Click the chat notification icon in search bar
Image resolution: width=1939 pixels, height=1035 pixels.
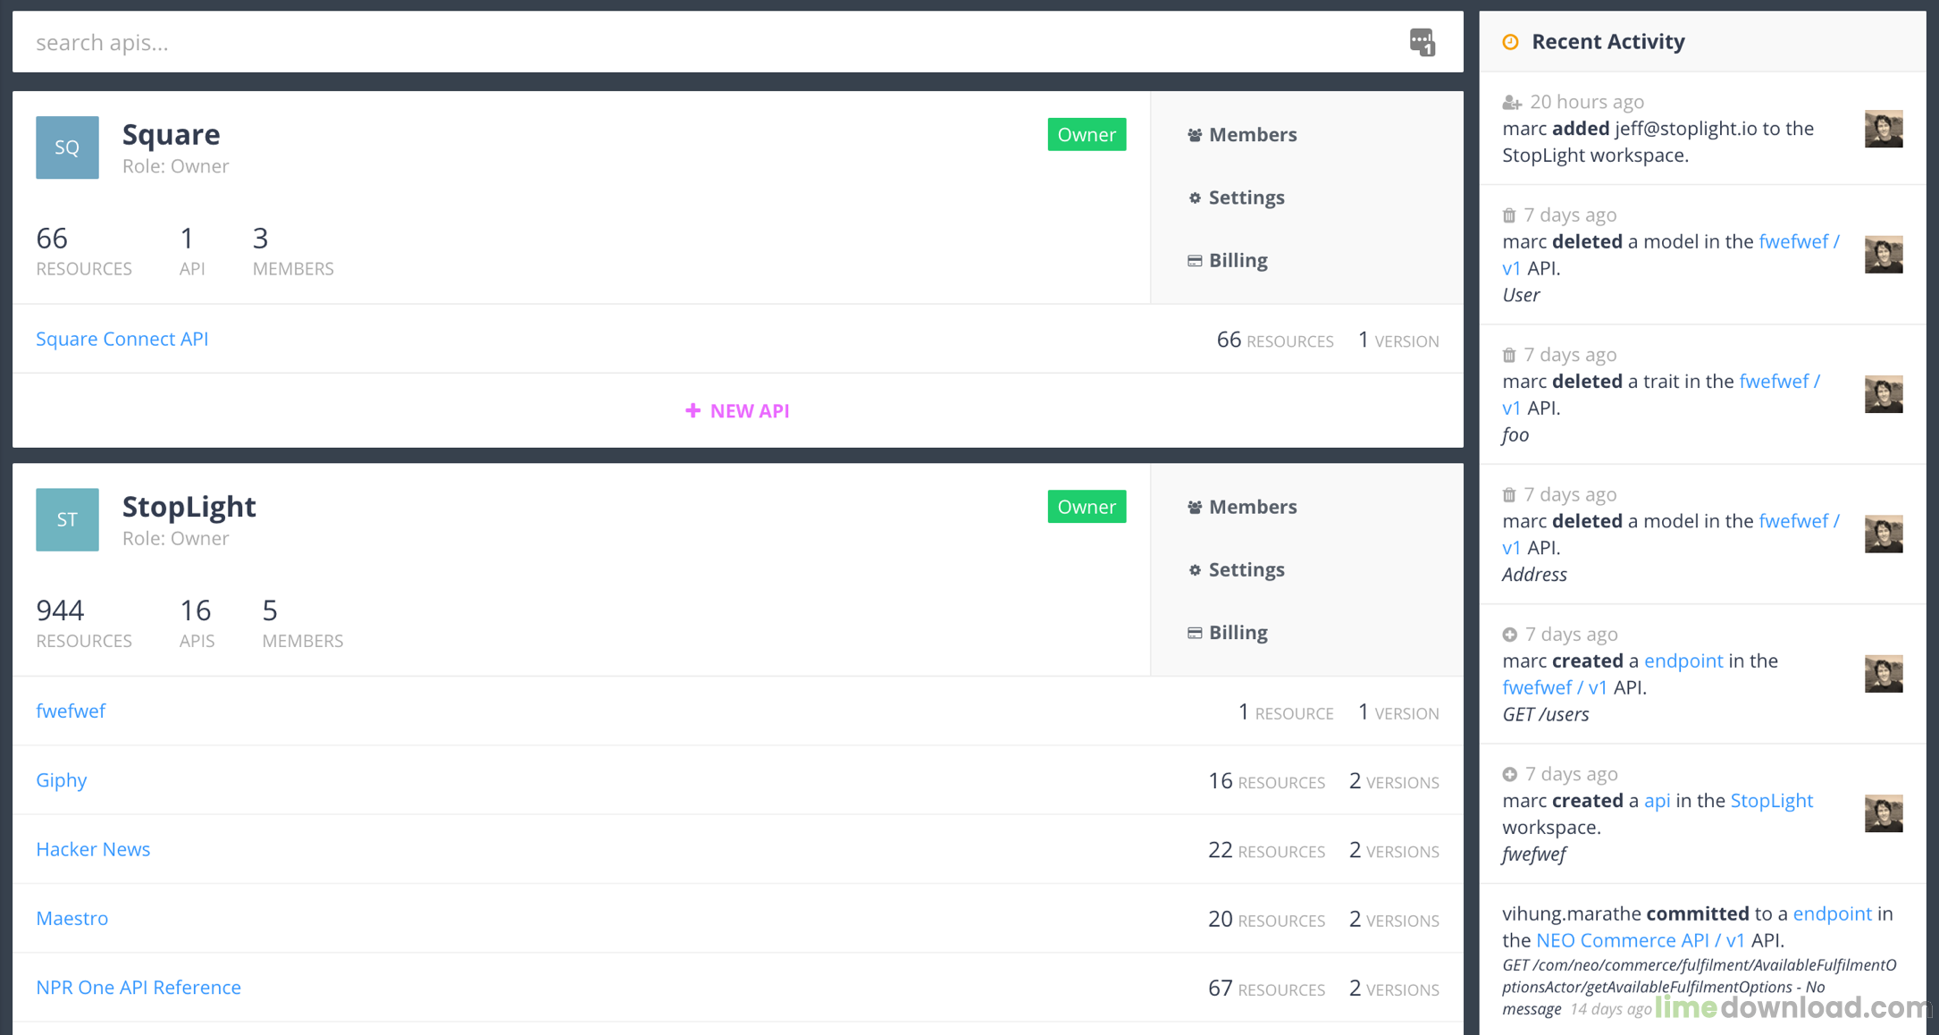coord(1422,42)
